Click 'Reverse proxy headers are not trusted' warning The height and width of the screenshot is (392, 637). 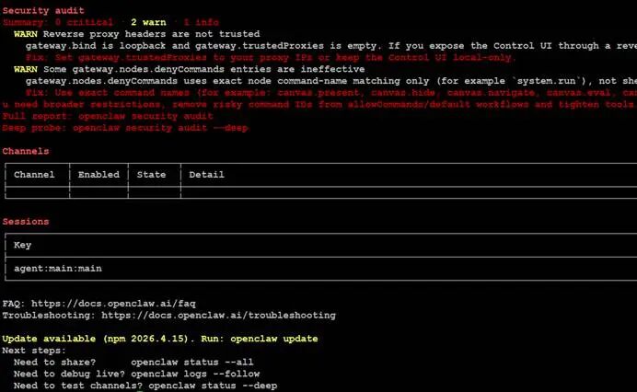[x=152, y=34]
